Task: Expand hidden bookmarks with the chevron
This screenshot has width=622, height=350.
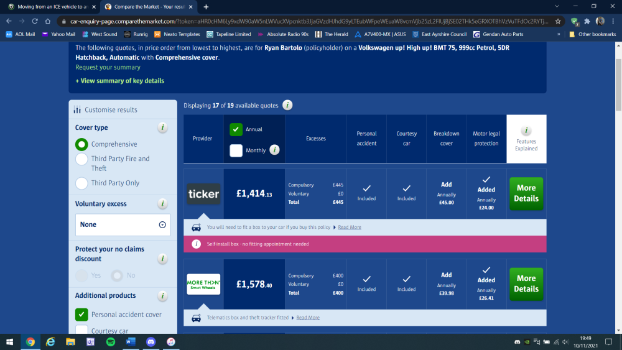Action: click(559, 34)
